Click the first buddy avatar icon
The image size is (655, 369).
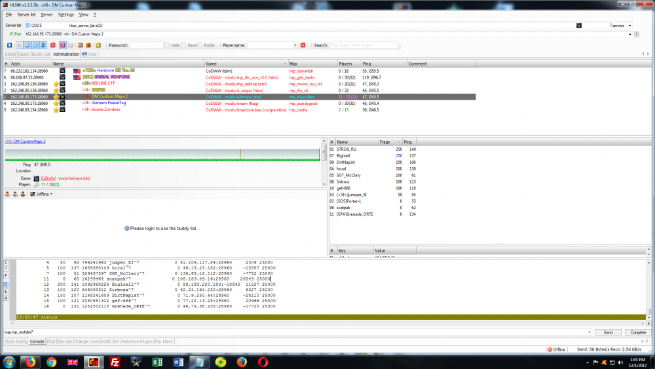pos(7,194)
